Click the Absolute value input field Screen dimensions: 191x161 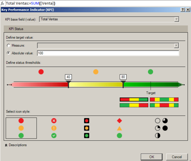click(108, 53)
